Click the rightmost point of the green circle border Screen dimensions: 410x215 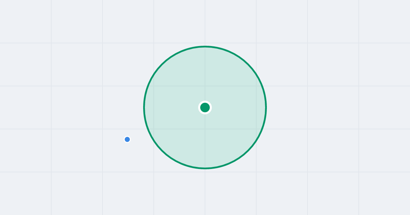click(266, 107)
